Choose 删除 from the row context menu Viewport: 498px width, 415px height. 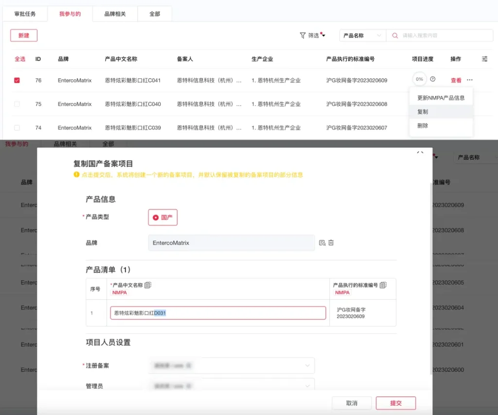click(423, 126)
